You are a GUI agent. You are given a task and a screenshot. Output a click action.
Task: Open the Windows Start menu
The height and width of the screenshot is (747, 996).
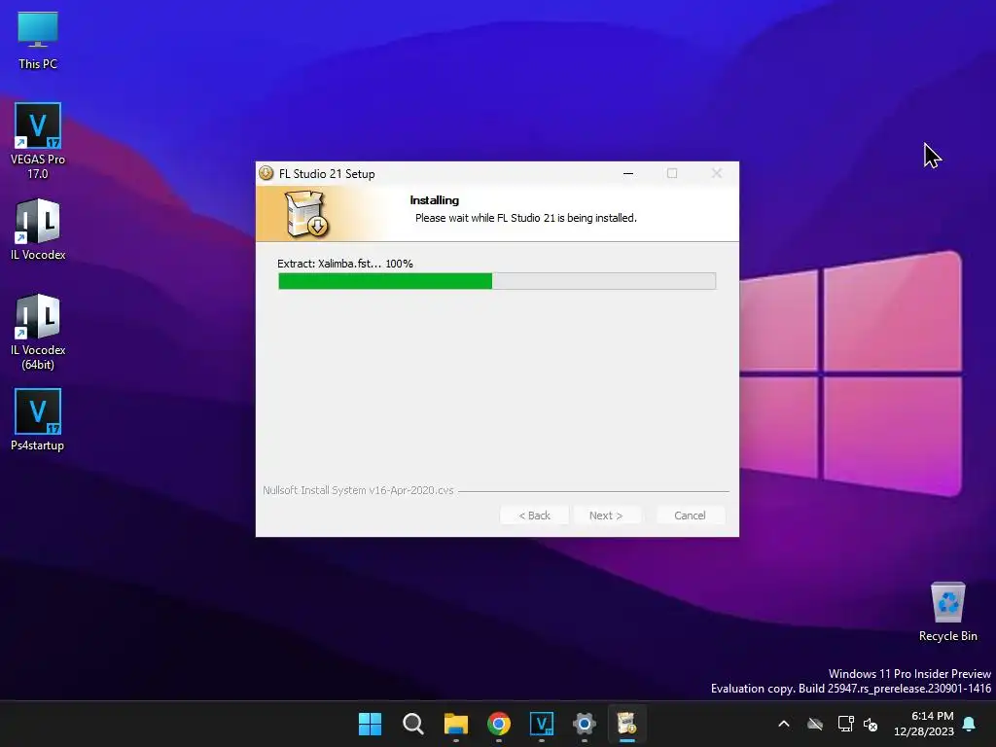pos(370,724)
